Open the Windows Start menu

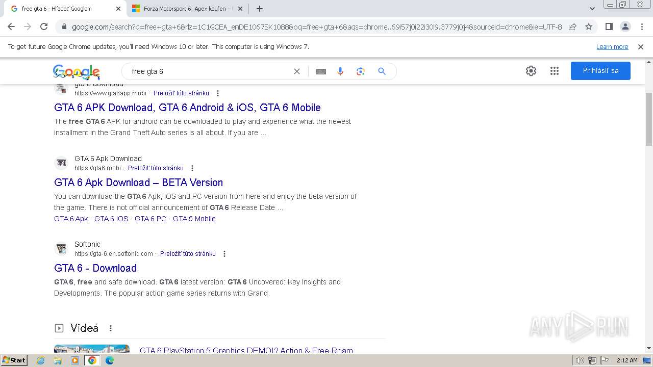(14, 360)
